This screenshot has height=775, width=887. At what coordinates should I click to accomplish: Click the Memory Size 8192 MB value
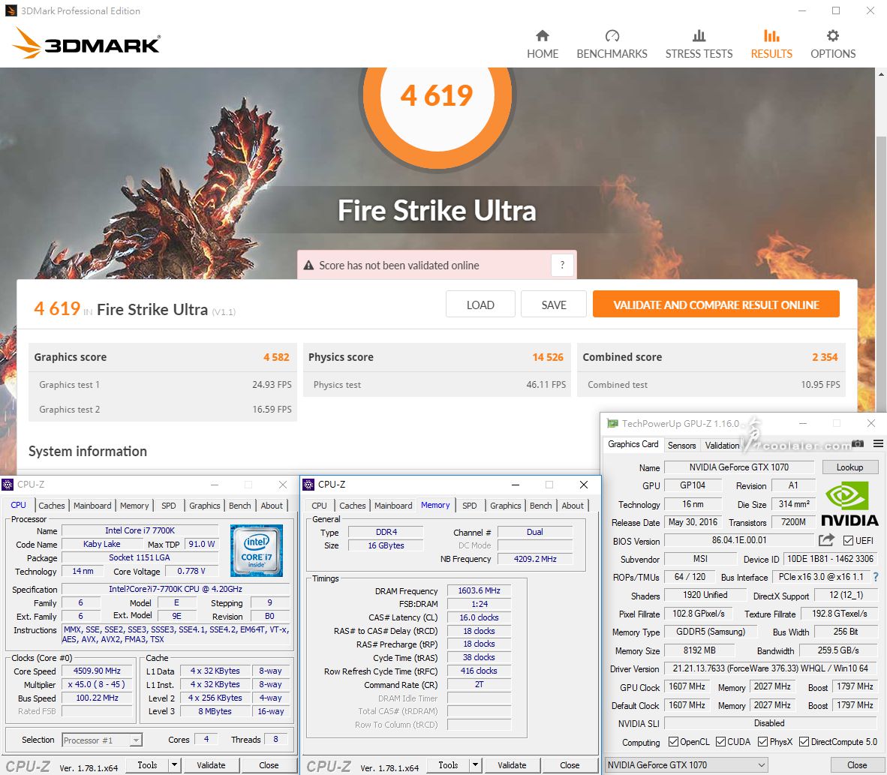(x=699, y=650)
